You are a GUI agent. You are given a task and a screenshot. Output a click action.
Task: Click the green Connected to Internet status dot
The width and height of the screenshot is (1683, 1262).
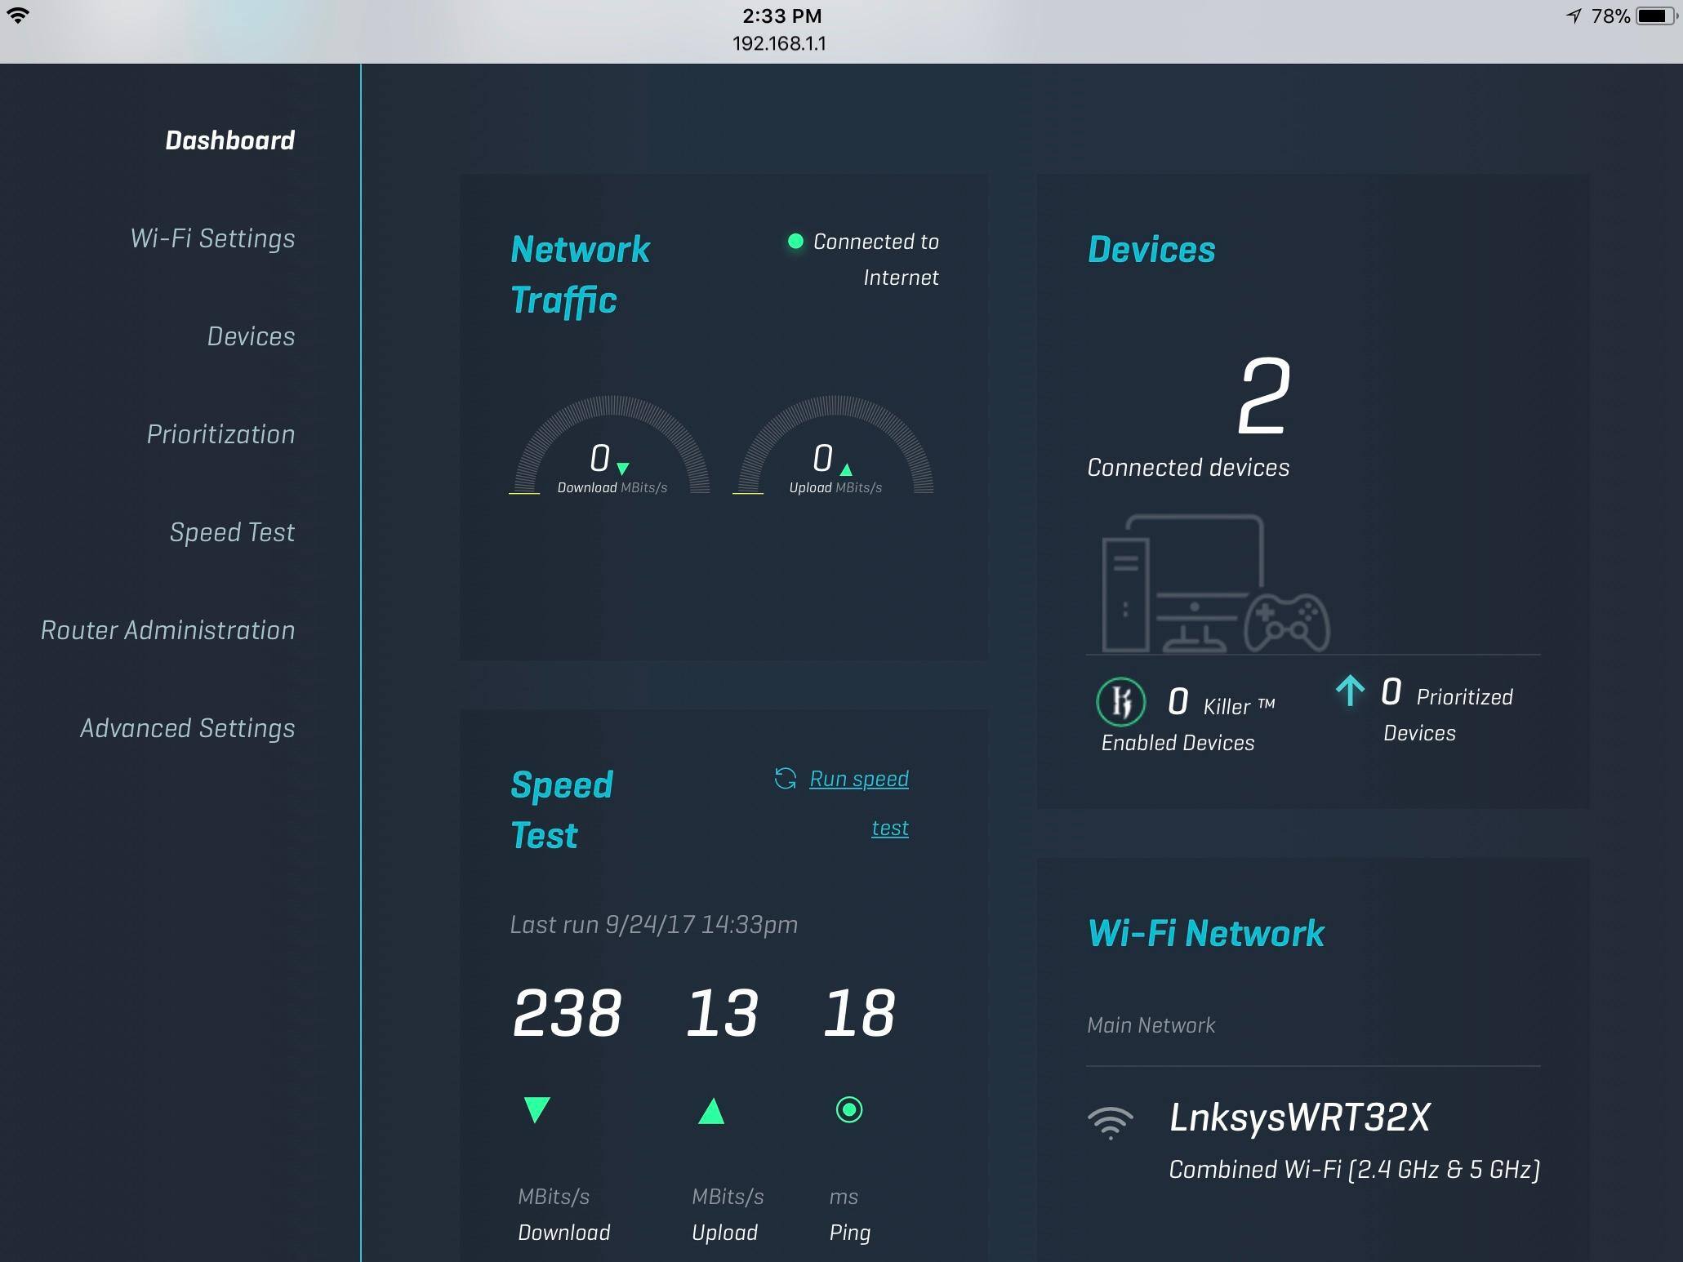coord(795,242)
